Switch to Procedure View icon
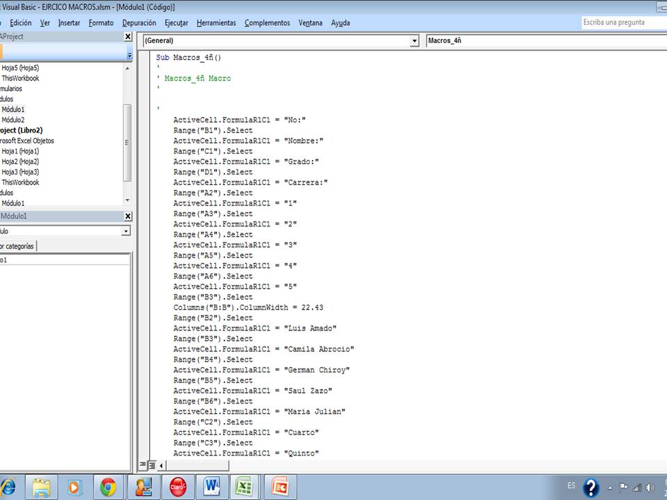 142,465
